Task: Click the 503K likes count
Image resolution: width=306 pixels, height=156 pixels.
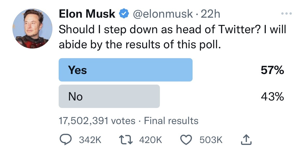Action: [211, 140]
